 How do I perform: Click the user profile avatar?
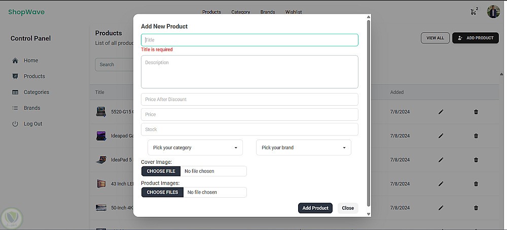pyautogui.click(x=493, y=12)
